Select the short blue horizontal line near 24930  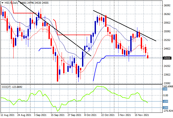46,48
